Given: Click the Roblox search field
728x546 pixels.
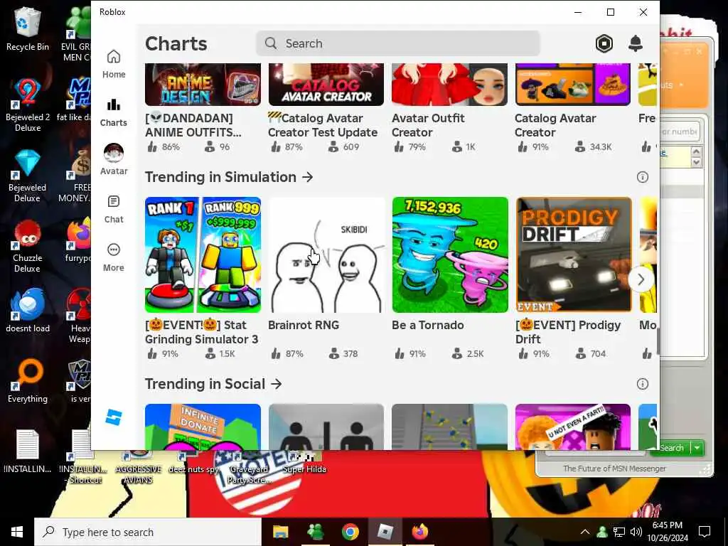Looking at the screenshot, I should point(398,43).
